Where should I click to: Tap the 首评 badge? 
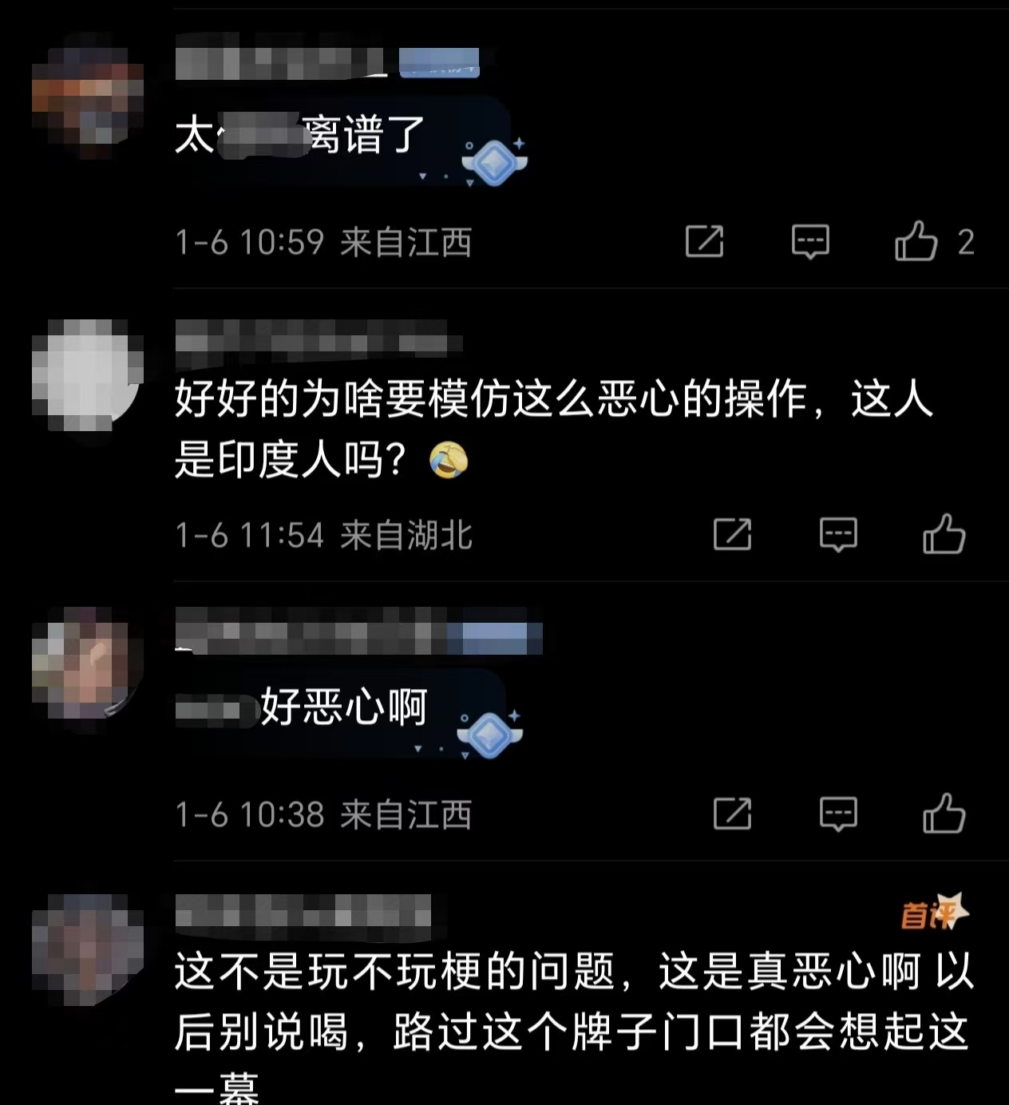(934, 913)
